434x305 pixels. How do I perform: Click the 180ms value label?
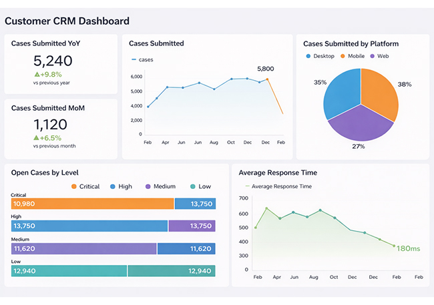[408, 248]
